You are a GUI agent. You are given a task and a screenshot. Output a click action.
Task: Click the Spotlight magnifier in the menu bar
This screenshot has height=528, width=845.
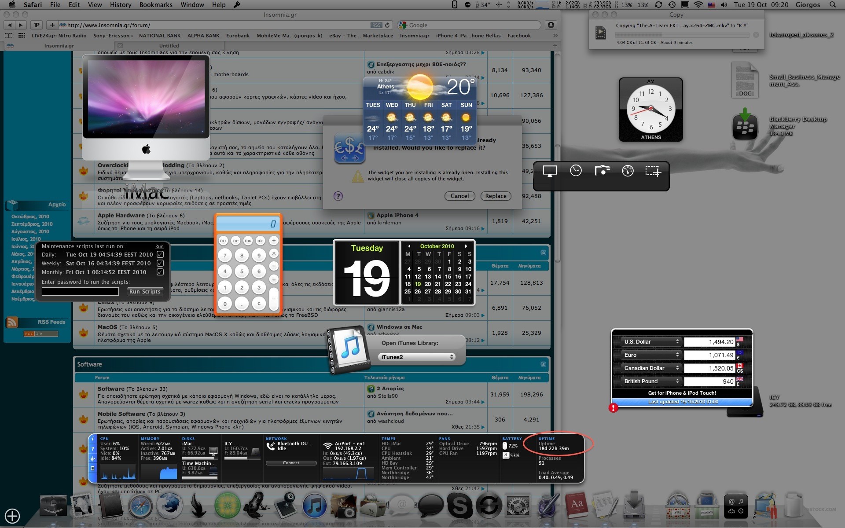coord(832,5)
